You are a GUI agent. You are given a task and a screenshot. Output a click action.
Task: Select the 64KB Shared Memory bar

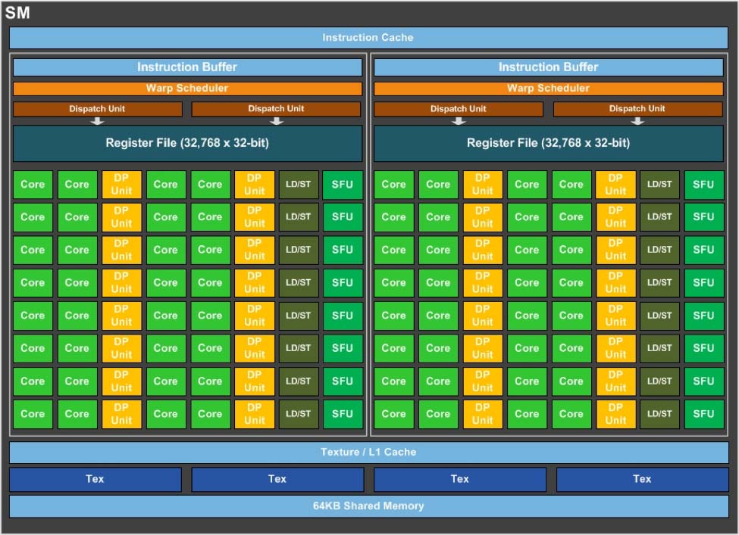(368, 506)
